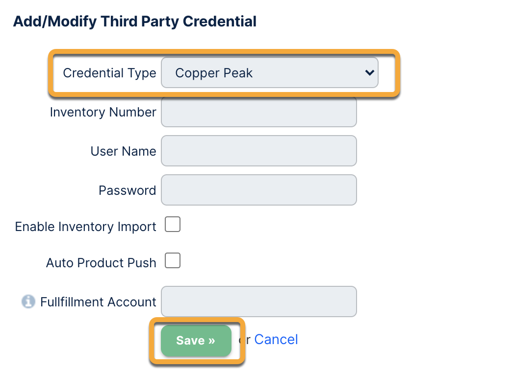The image size is (513, 371).
Task: Focus the Fullfillment Account input field
Action: pos(258,301)
